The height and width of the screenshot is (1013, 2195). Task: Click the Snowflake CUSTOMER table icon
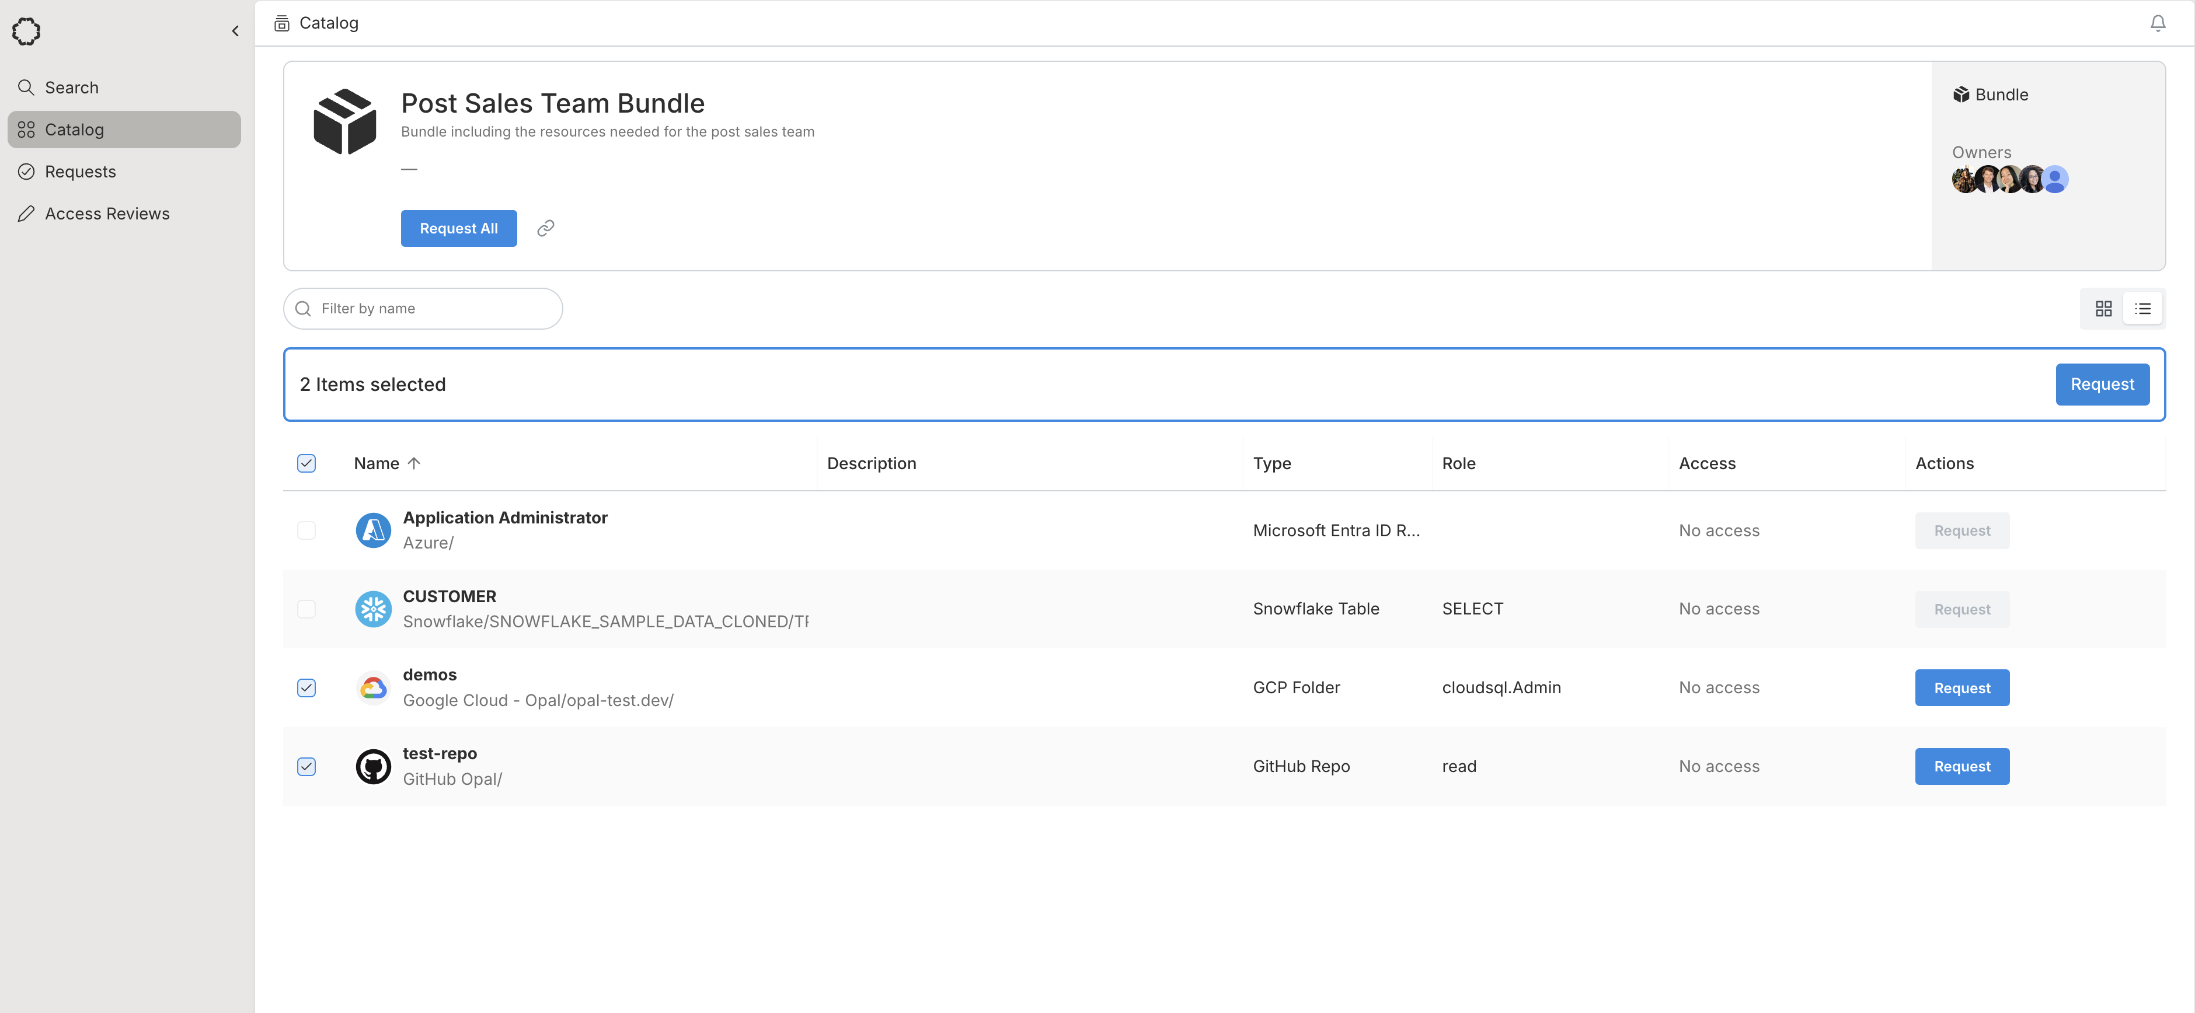click(373, 609)
